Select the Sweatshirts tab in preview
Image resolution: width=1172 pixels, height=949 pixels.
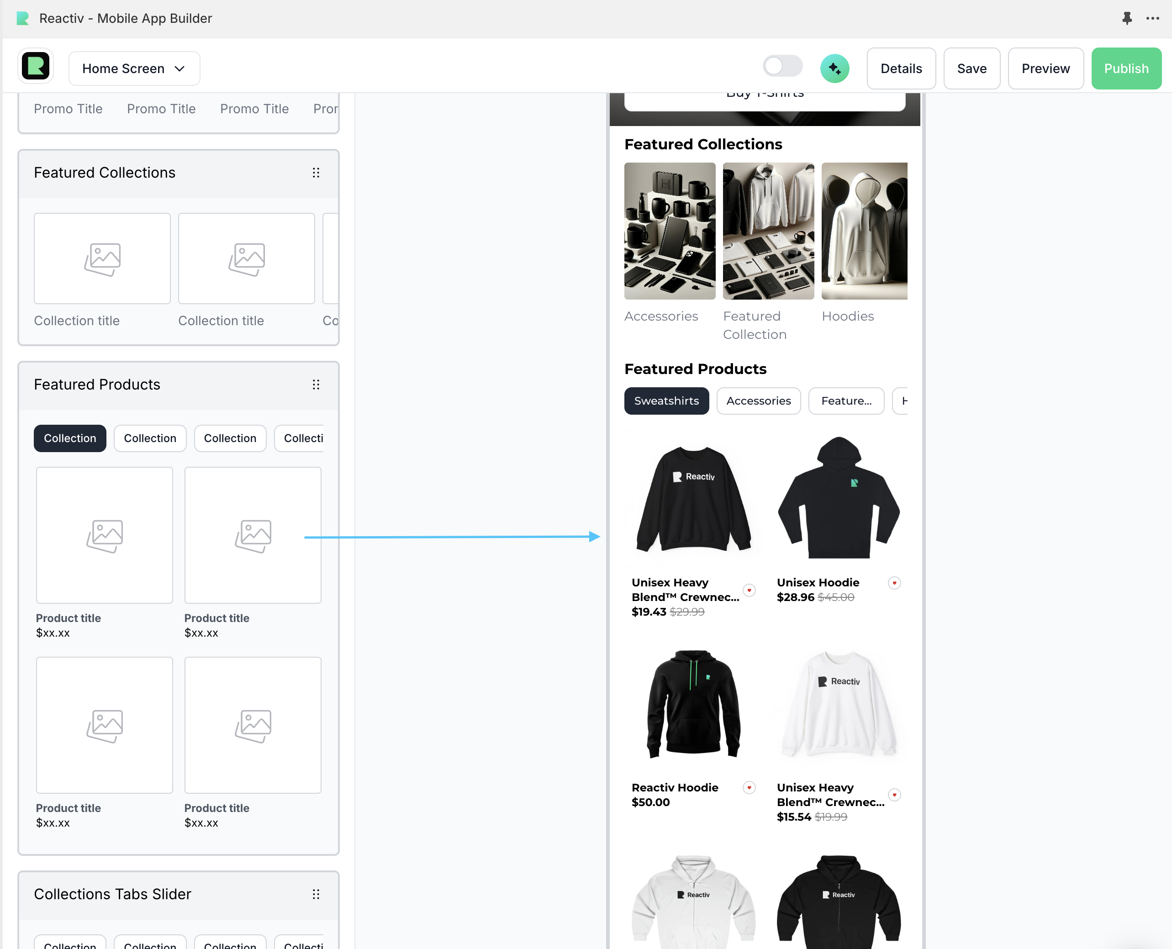point(666,401)
